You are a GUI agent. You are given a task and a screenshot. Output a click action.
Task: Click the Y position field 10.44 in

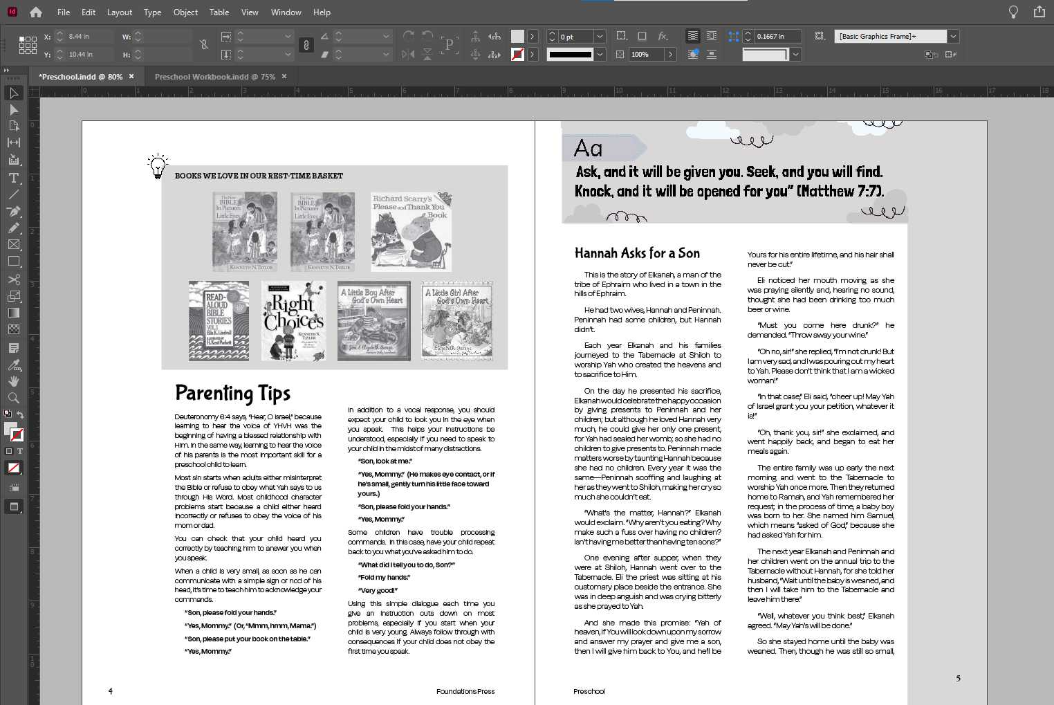coord(90,54)
